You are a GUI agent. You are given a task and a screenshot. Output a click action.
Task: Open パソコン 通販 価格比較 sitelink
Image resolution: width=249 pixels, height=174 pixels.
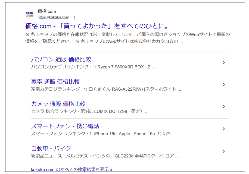61,59
